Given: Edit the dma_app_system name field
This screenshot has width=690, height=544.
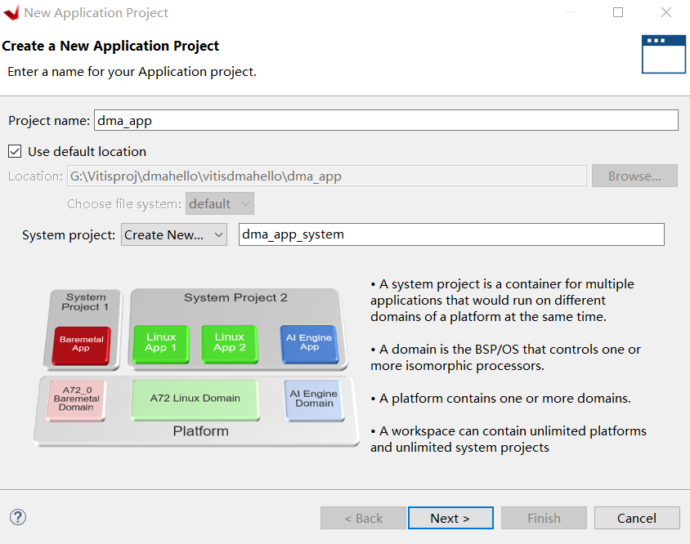Looking at the screenshot, I should (x=450, y=234).
